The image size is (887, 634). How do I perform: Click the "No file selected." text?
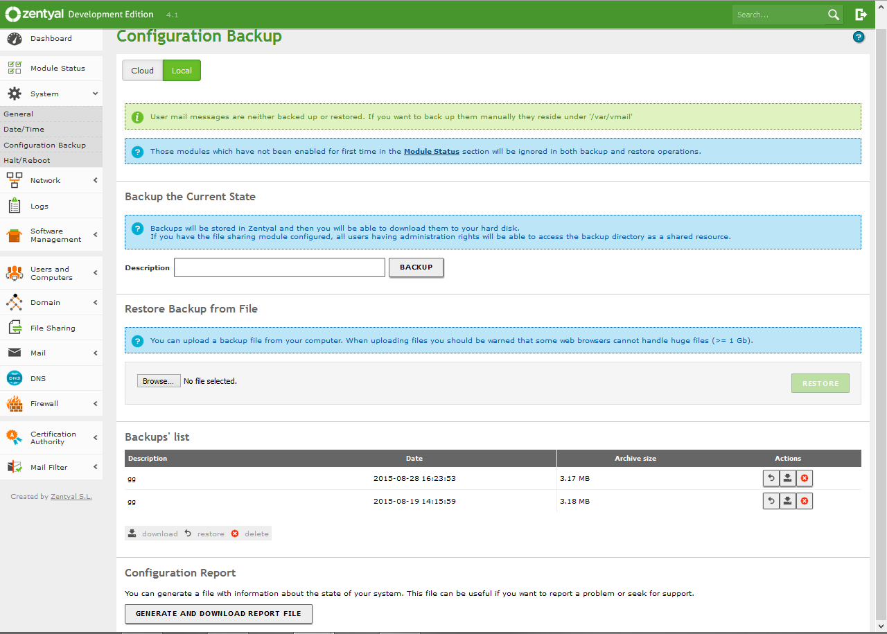(x=210, y=381)
